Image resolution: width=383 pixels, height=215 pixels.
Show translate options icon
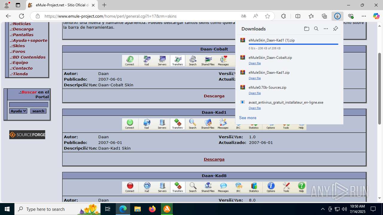(x=244, y=16)
